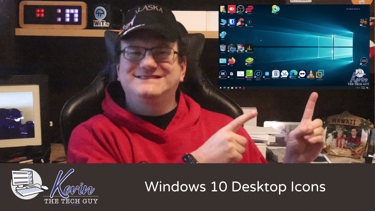Open BlueStacks 5 Multi-Instance Manager shortcut

coord(249,74)
